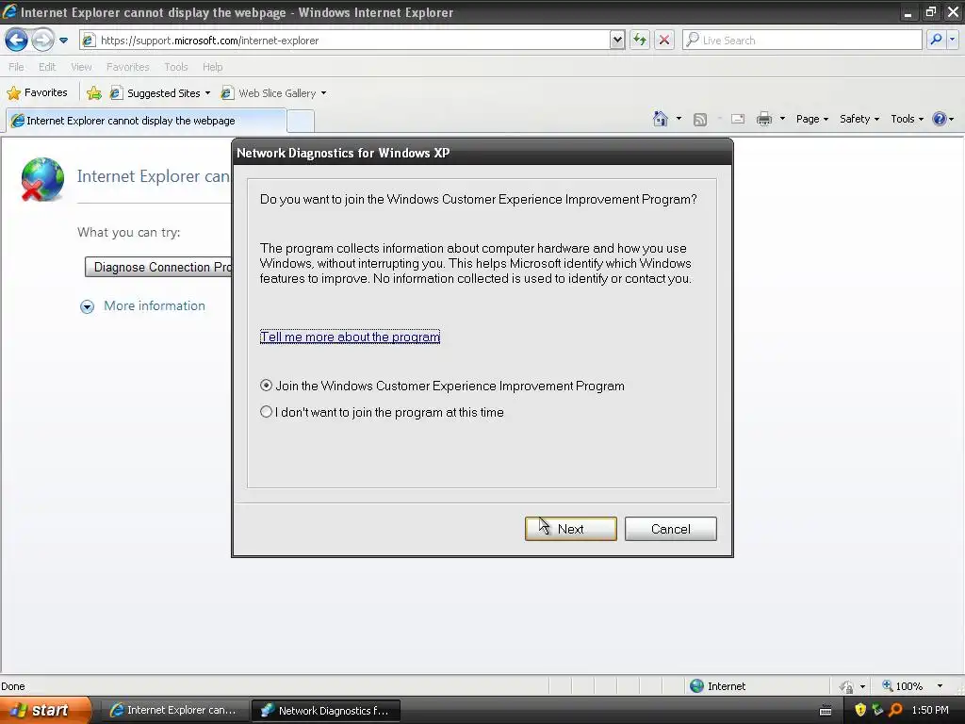
Task: Open the Edit menu
Action: point(47,67)
